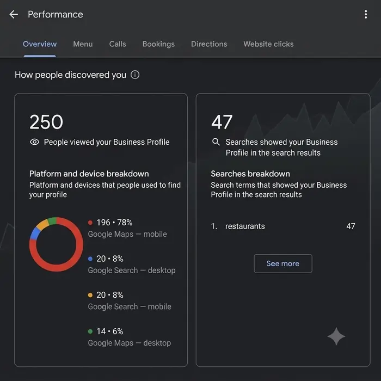Click the sparkle star icon in searches card
Viewport: 381px width, 381px height.
pos(336,336)
